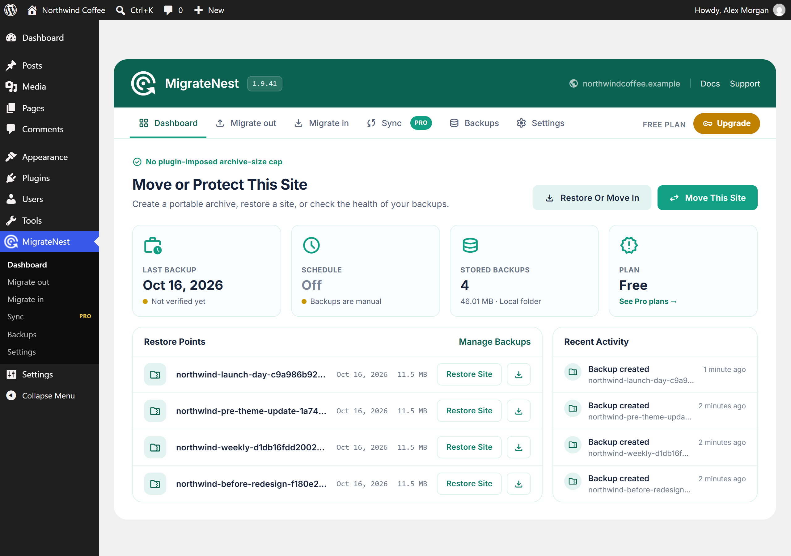Download the northwind-launch-day backup archive
The height and width of the screenshot is (556, 791).
click(518, 374)
